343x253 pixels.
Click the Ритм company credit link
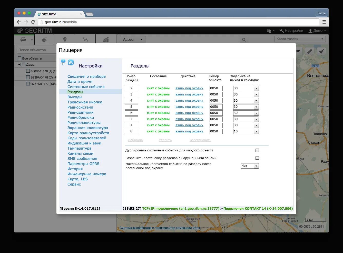click(160, 228)
